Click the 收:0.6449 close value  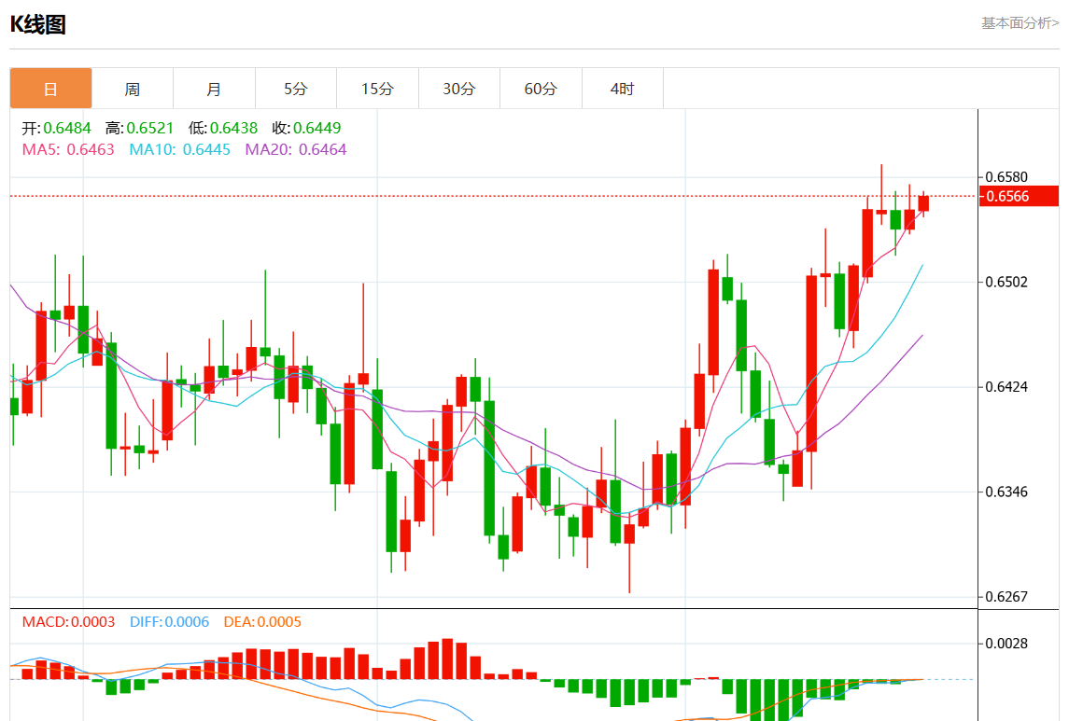(x=306, y=128)
